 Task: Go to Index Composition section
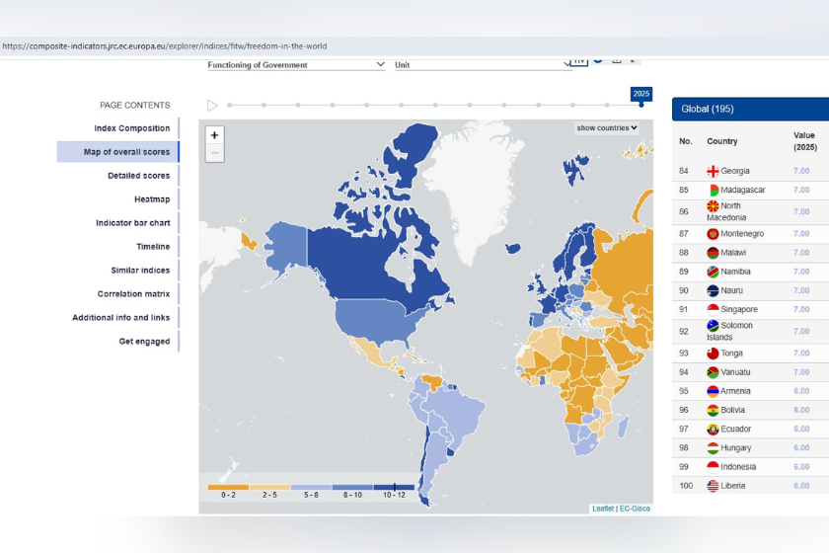pyautogui.click(x=132, y=128)
